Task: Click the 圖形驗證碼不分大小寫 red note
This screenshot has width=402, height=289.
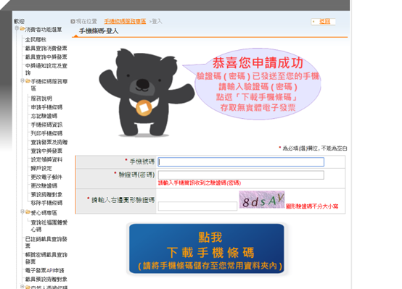Action: (312, 206)
